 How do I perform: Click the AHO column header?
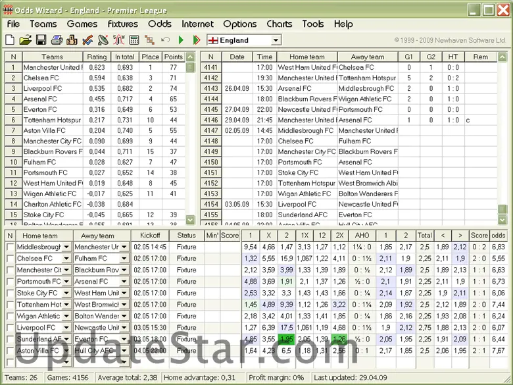(362, 236)
